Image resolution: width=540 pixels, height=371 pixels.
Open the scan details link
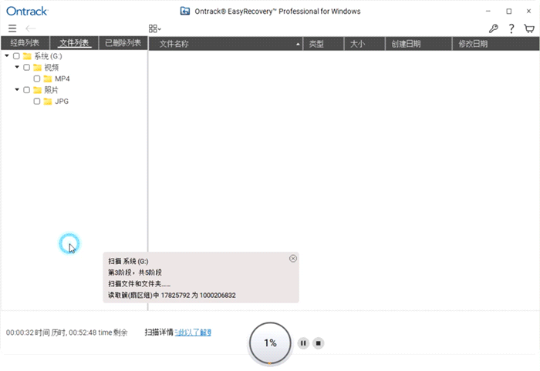coord(193,333)
